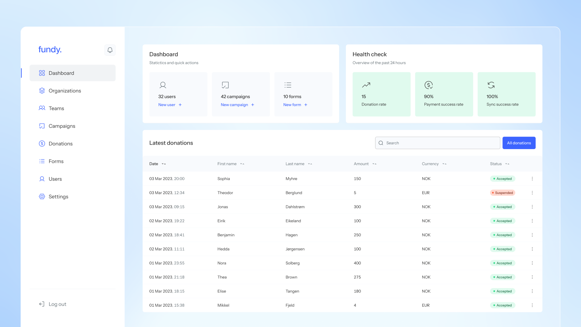Click the Donation rate trend icon card

click(x=381, y=94)
